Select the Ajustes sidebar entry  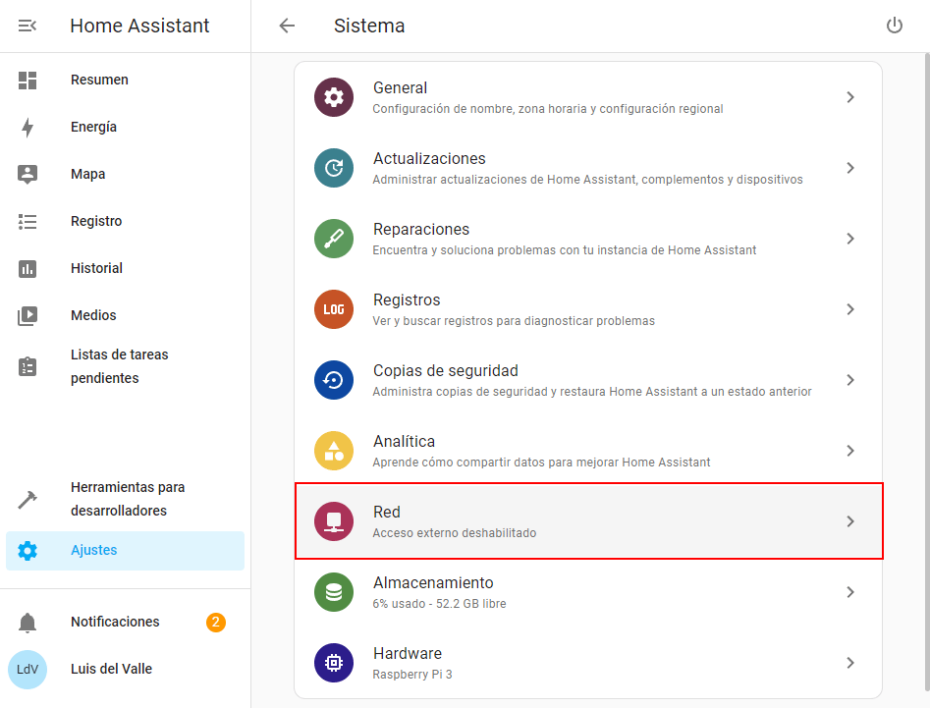coord(125,550)
